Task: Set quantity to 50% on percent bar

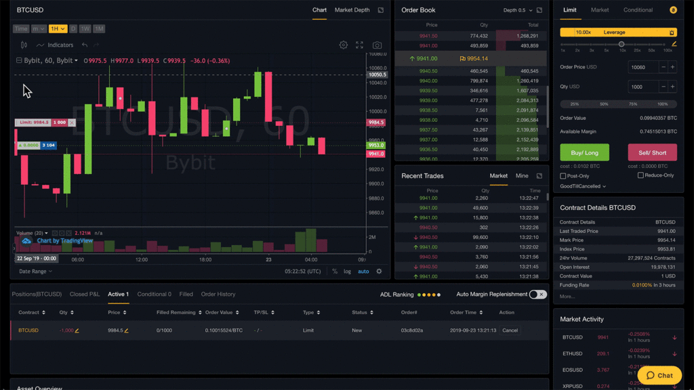Action: pos(604,104)
